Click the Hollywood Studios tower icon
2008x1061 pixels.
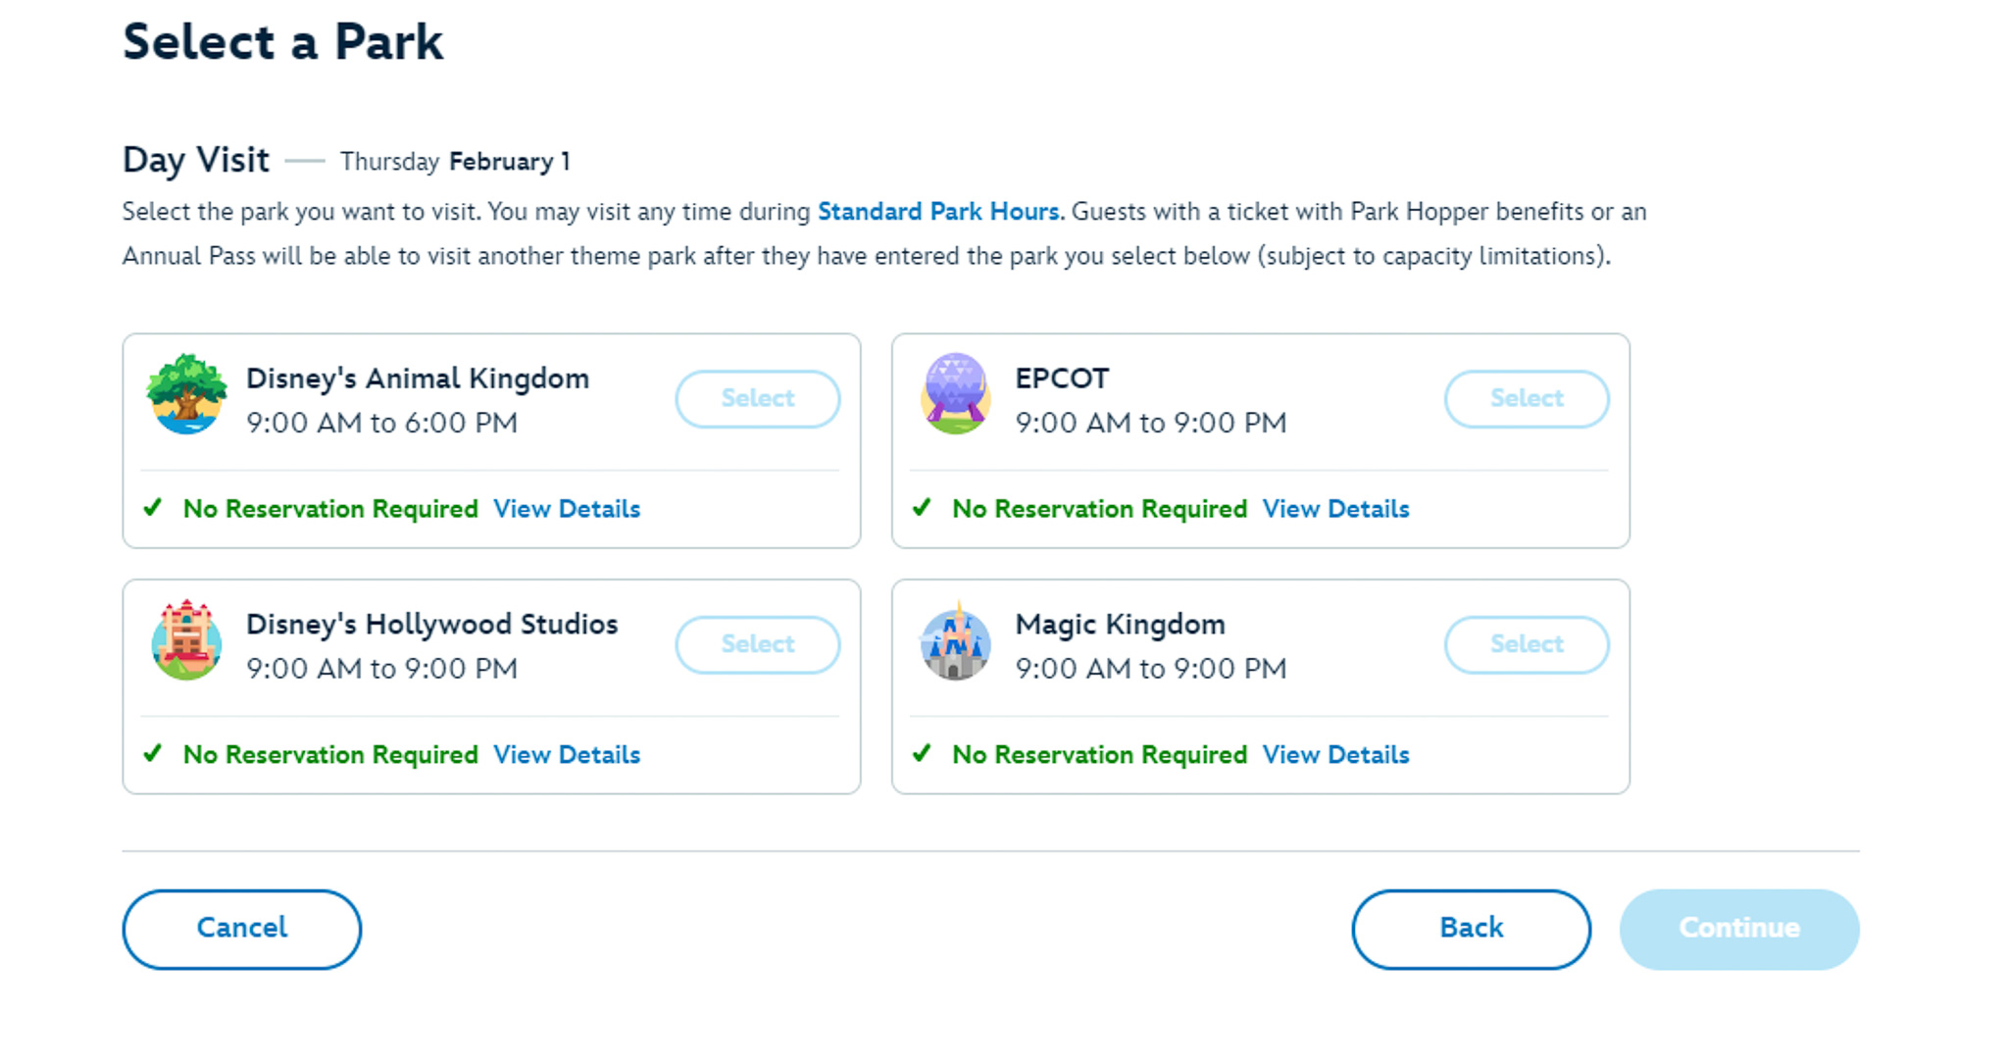pyautogui.click(x=186, y=640)
